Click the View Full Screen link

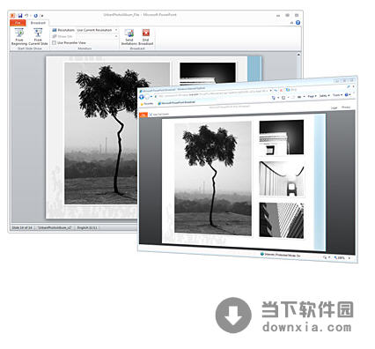[160, 115]
